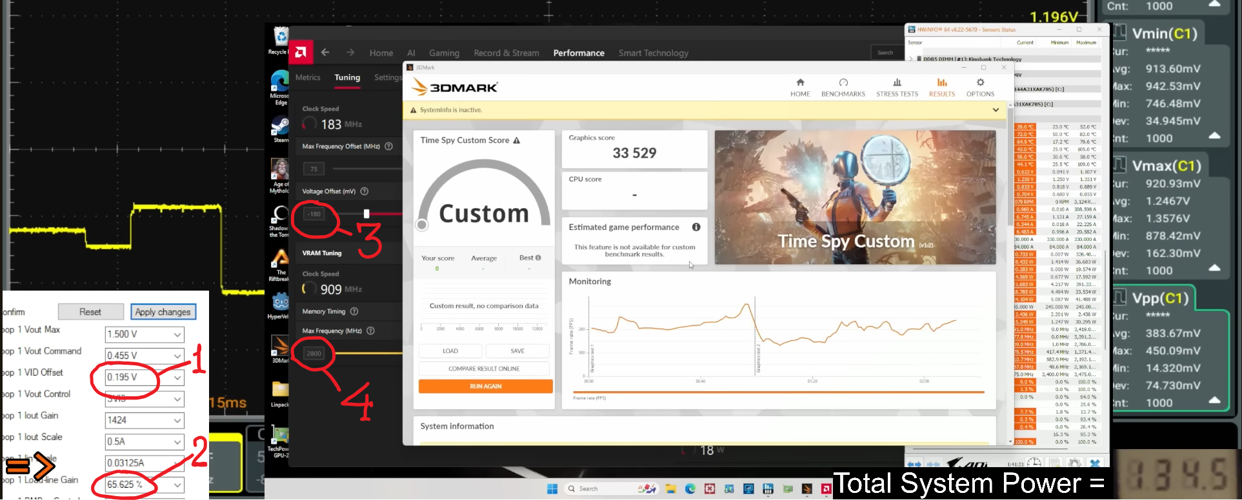This screenshot has width=1242, height=500.
Task: Select the TechPowerUp GPU-Z desktop shortcut
Action: click(x=279, y=442)
